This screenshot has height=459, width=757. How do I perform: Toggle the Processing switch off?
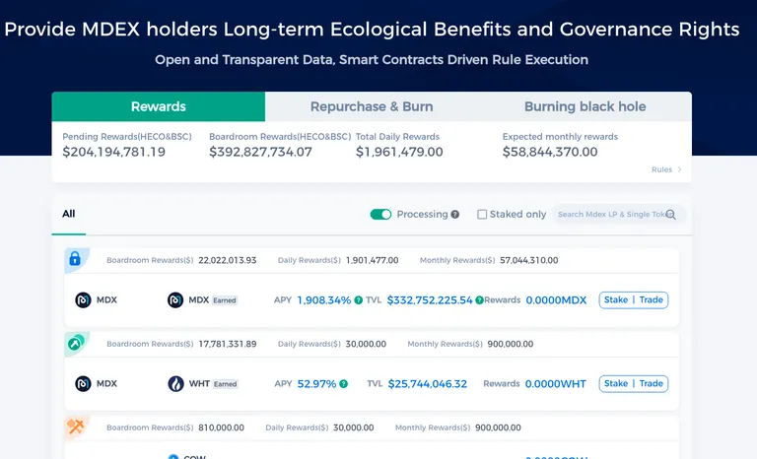click(380, 215)
